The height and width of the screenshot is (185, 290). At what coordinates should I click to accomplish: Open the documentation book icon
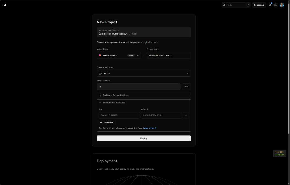tap(276, 5)
